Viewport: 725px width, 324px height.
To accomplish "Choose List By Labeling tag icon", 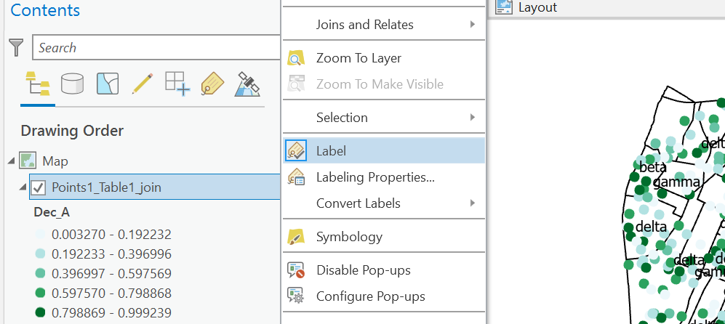I will (212, 84).
